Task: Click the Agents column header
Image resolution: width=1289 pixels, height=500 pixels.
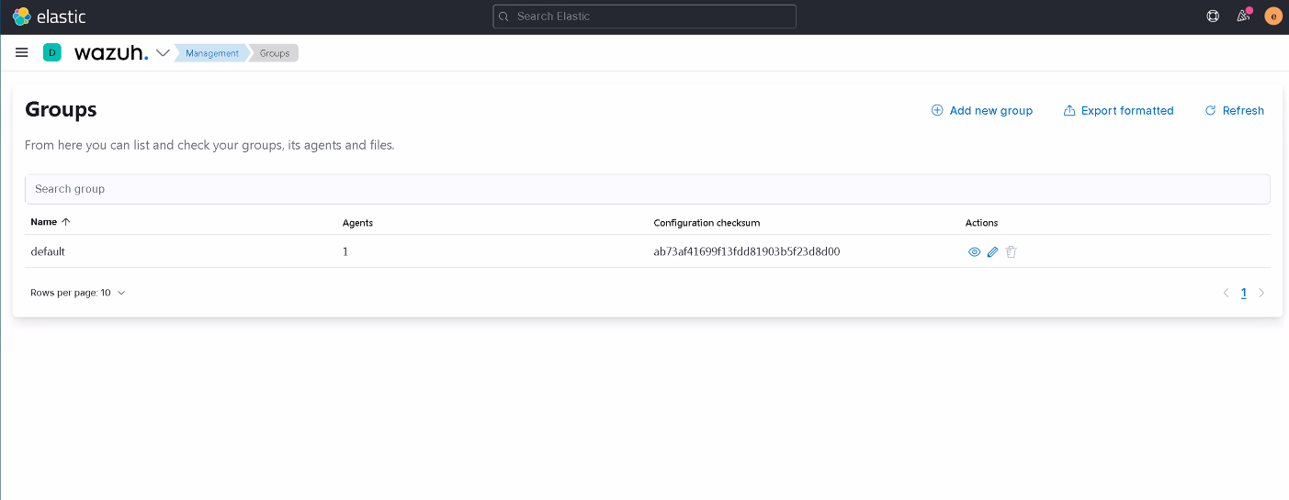Action: (357, 223)
